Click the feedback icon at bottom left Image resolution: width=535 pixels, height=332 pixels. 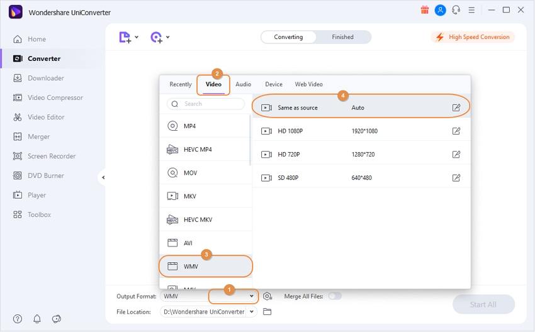point(56,319)
